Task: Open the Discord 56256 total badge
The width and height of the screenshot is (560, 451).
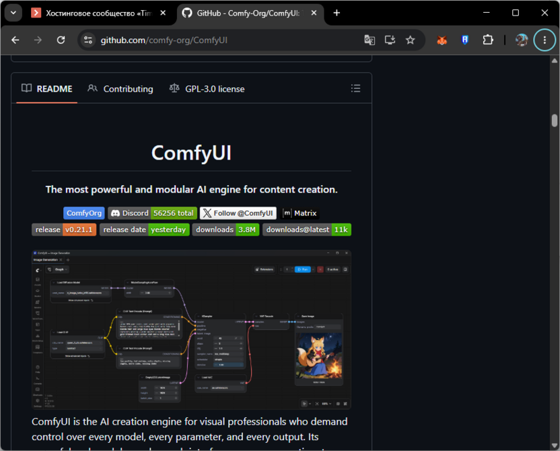Action: point(153,213)
